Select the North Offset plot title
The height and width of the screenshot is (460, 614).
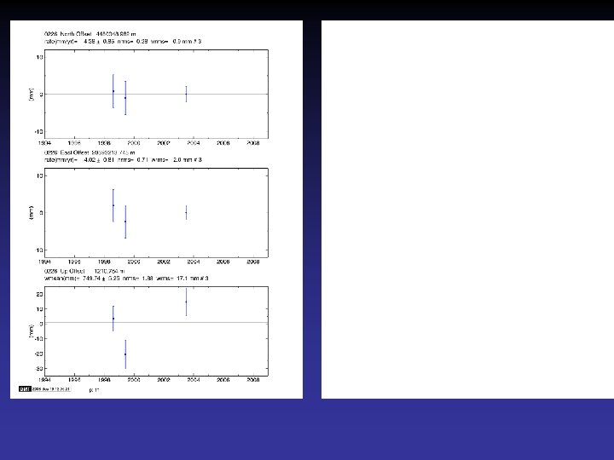tap(90, 34)
